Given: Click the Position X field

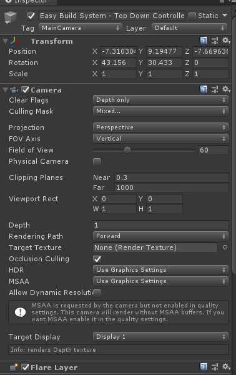Looking at the screenshot, I should pos(118,51).
